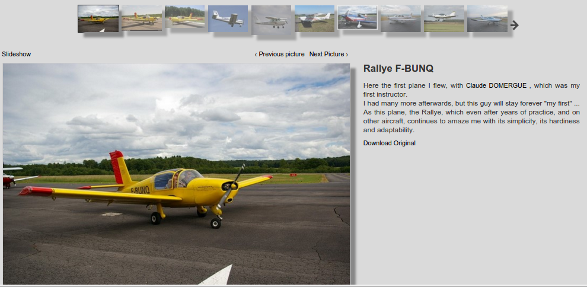The image size is (587, 287).
Task: Select thumbnail of high-wing plane in gray sky
Action: coord(271,19)
